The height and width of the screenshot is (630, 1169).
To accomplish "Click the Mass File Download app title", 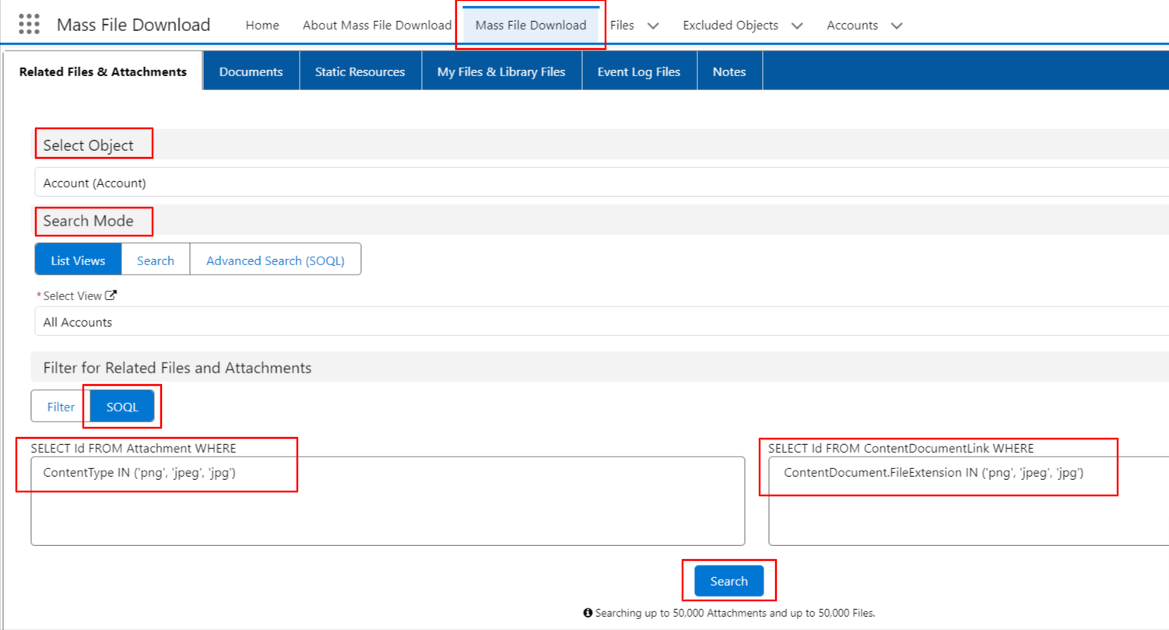I will point(134,25).
